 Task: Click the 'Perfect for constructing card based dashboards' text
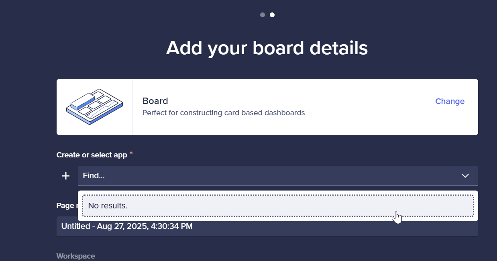[x=224, y=113]
